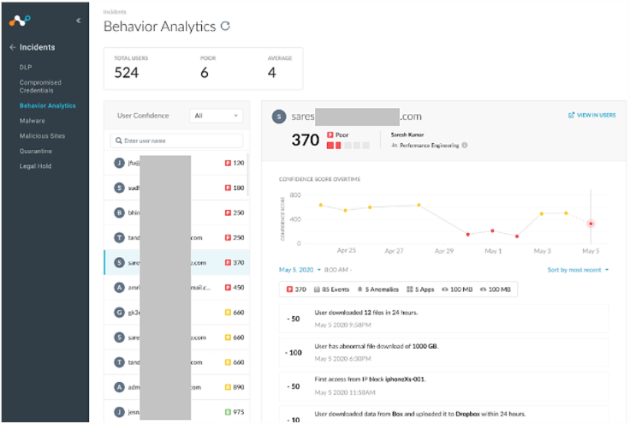Click the Enter user name search field
Image resolution: width=630 pixels, height=424 pixels.
point(176,140)
